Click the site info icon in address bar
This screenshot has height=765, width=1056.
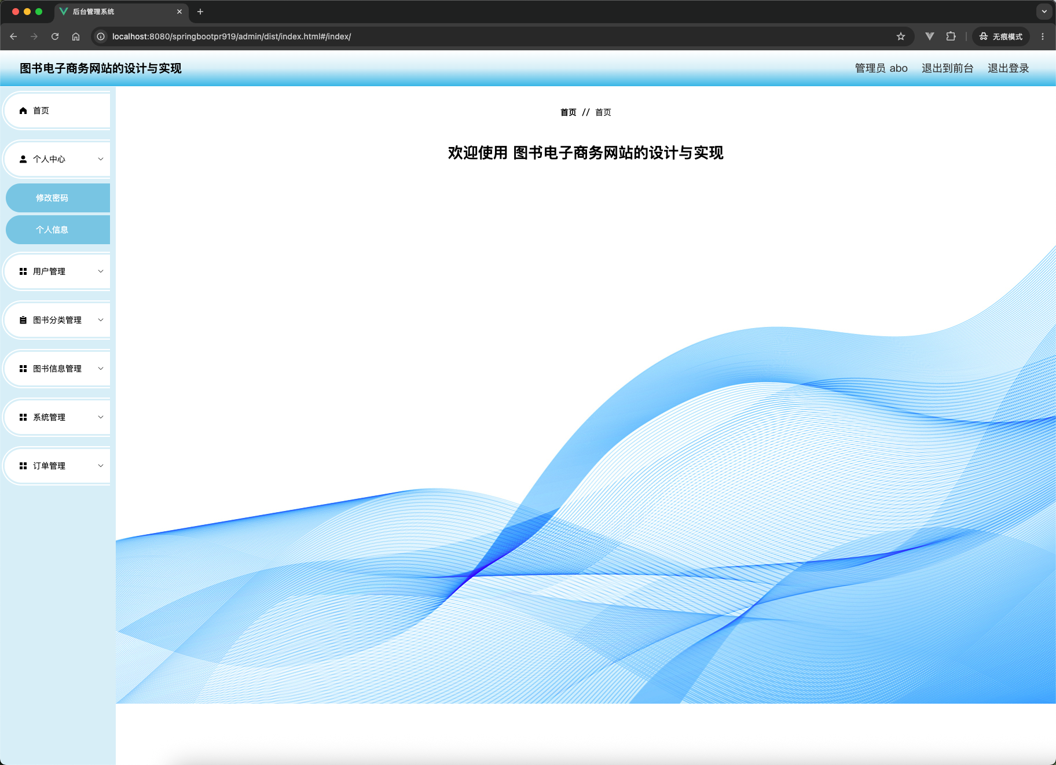(101, 36)
